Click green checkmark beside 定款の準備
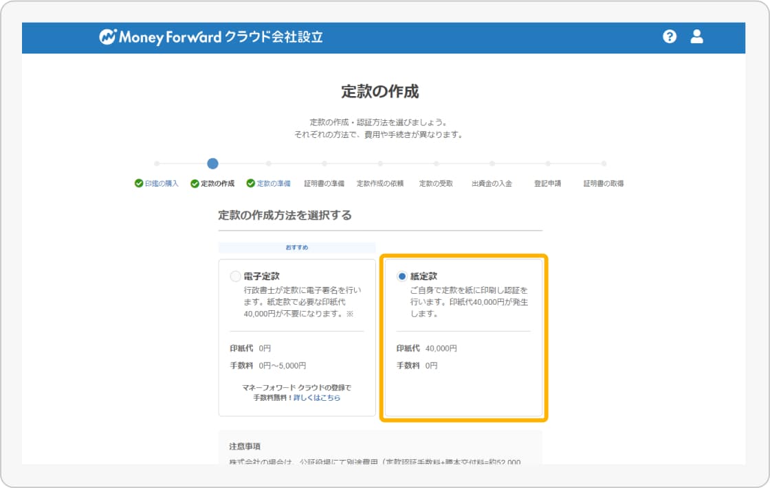 click(250, 184)
